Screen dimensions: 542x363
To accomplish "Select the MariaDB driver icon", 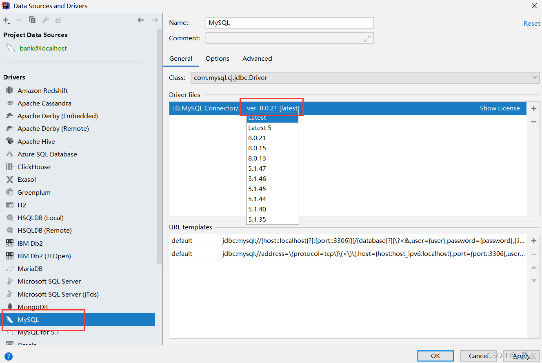I will [9, 268].
